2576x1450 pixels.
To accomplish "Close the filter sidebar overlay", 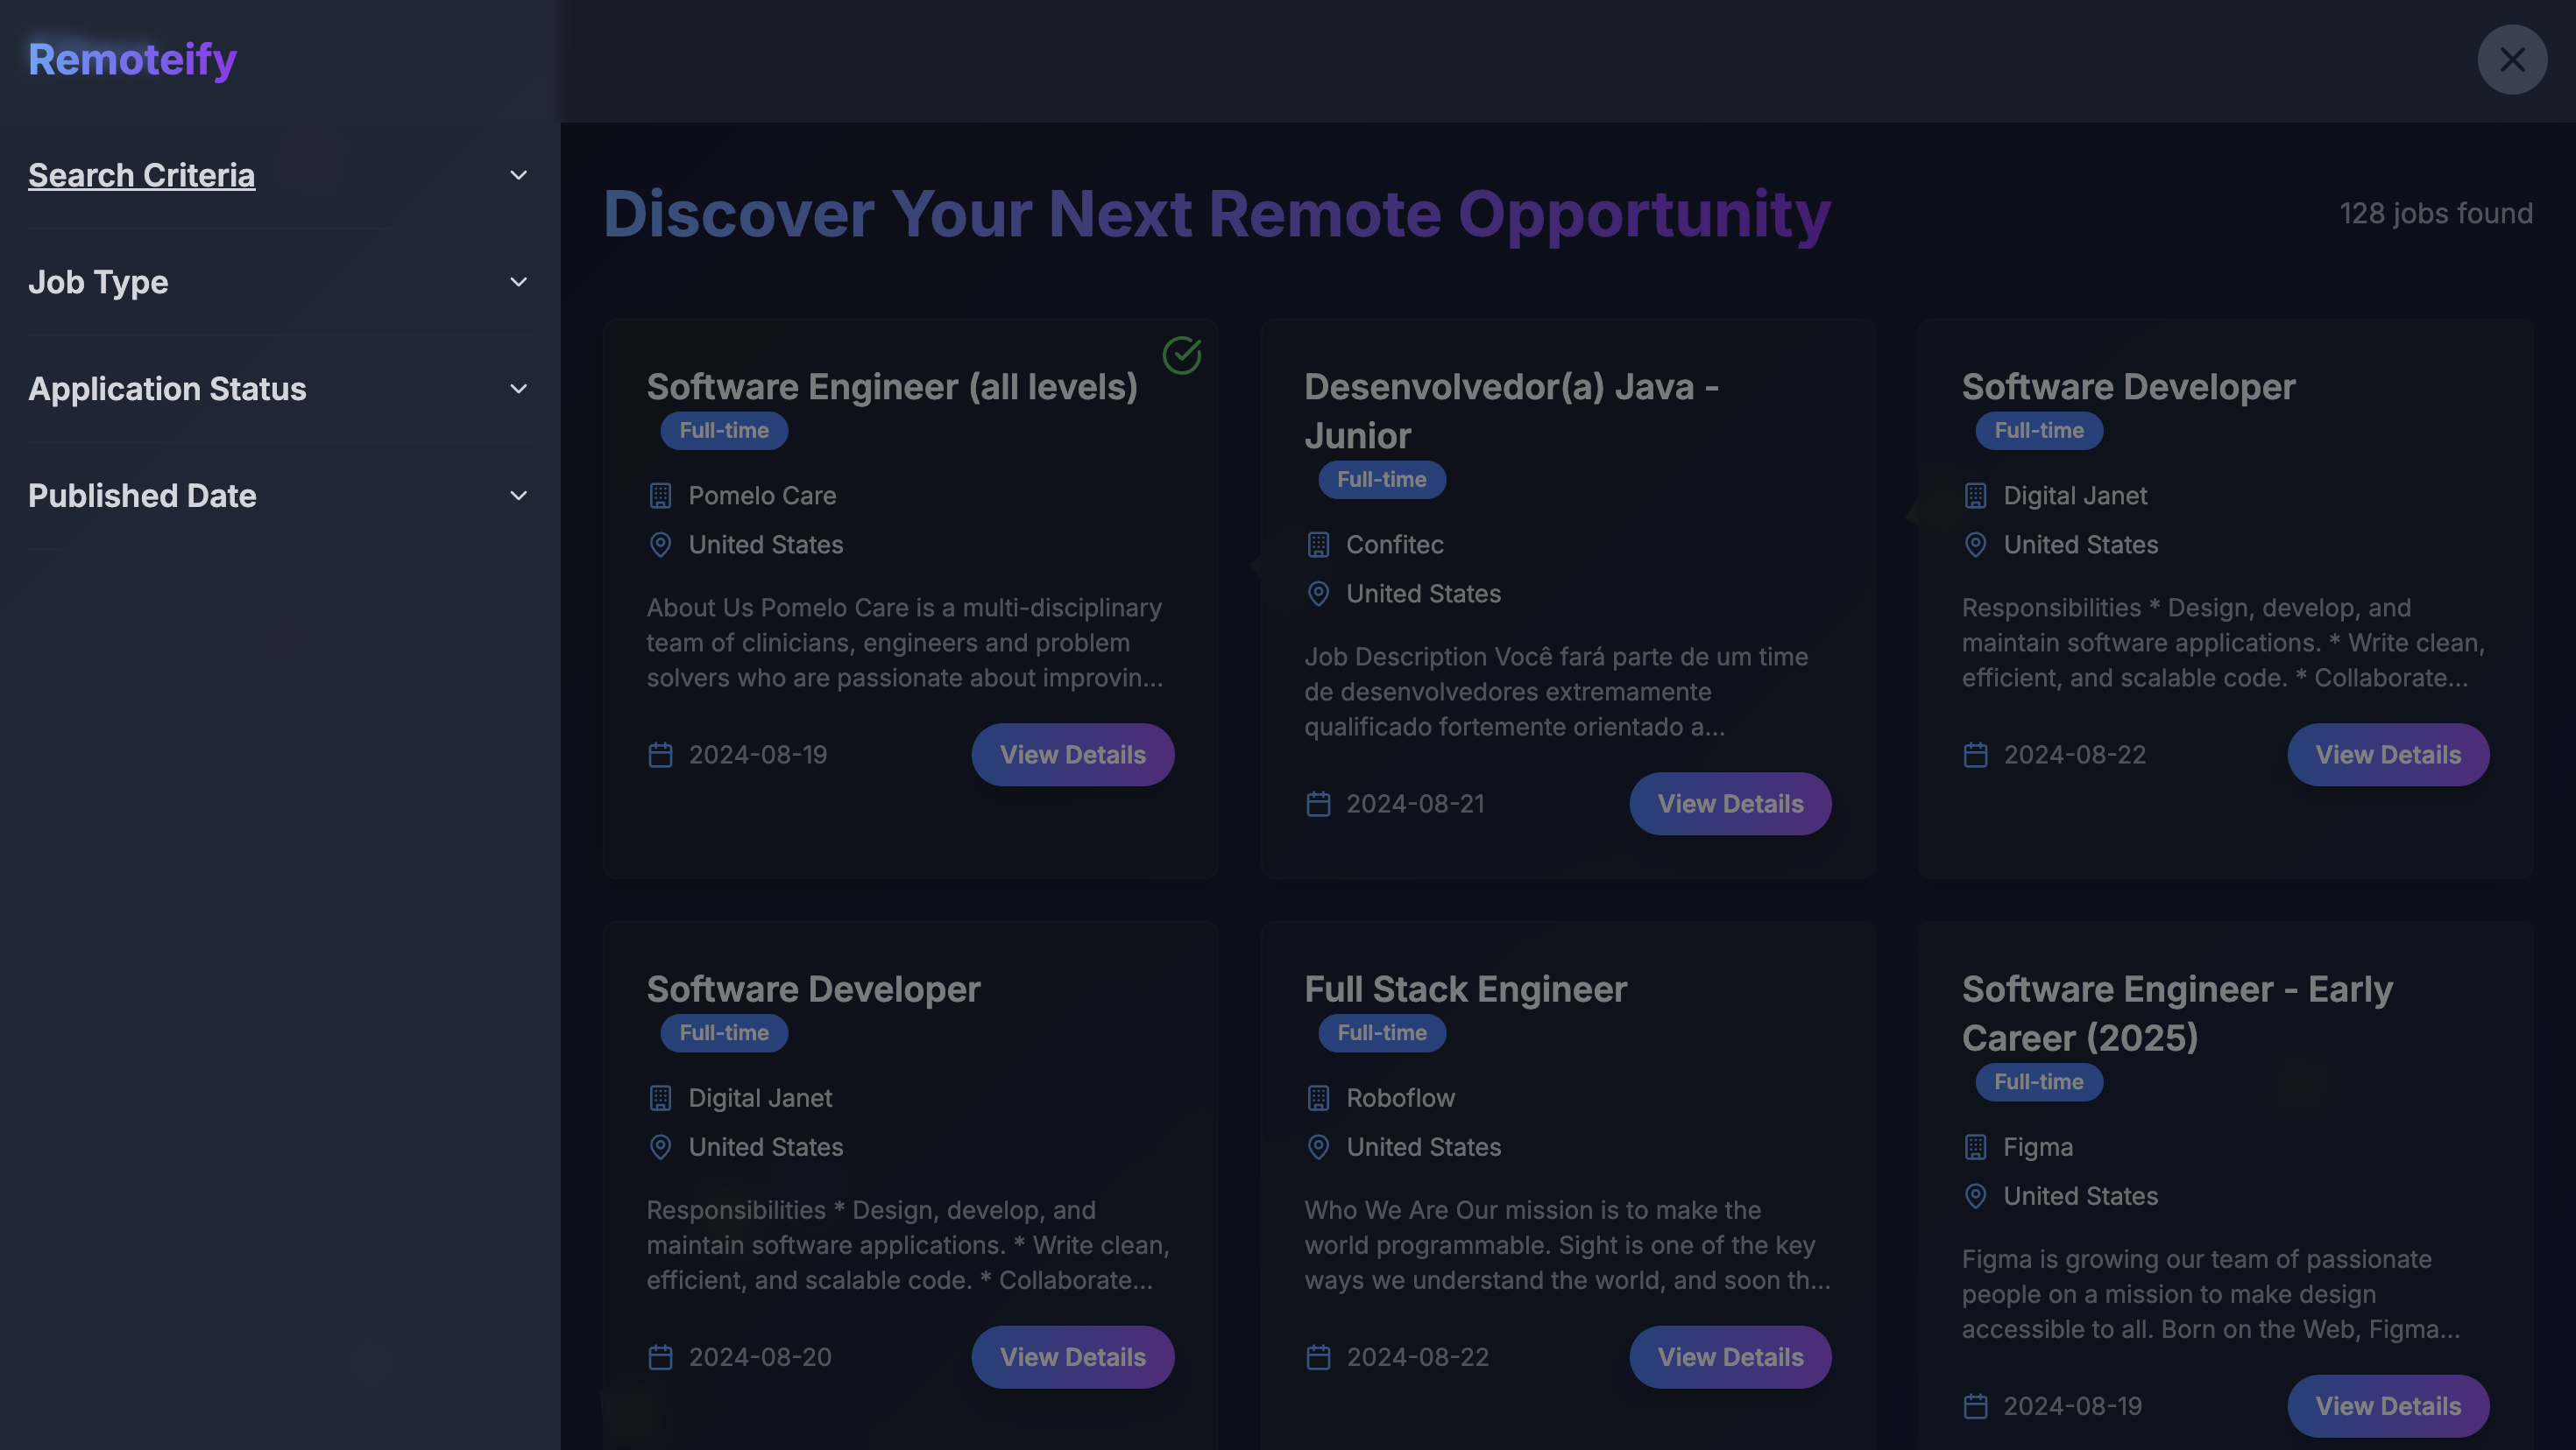I will click(x=2511, y=59).
